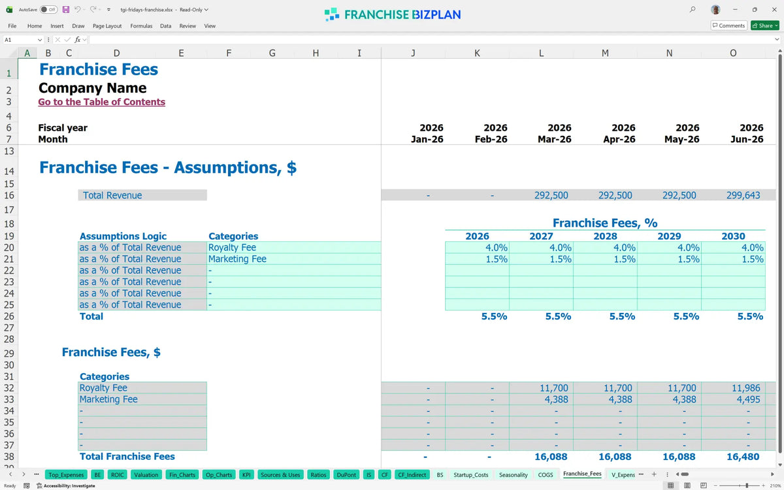Open the Formulas ribbon tab
This screenshot has height=490, width=784.
click(141, 26)
